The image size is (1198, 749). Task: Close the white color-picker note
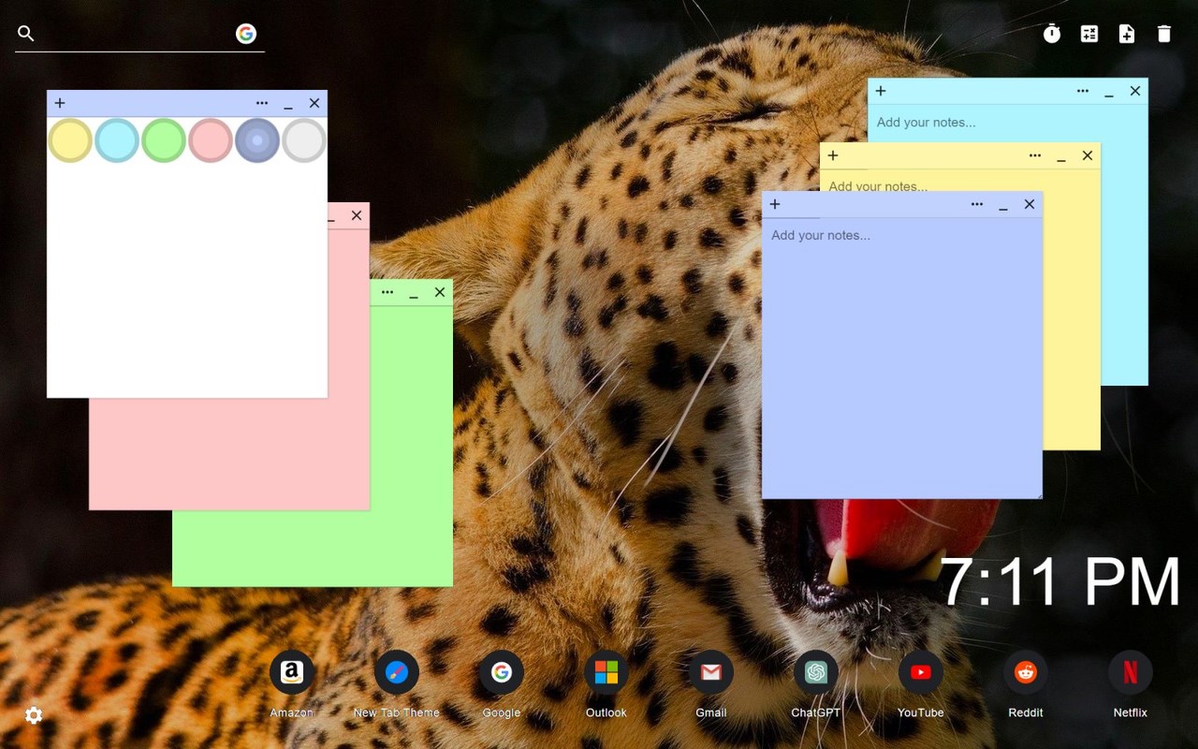(x=314, y=103)
